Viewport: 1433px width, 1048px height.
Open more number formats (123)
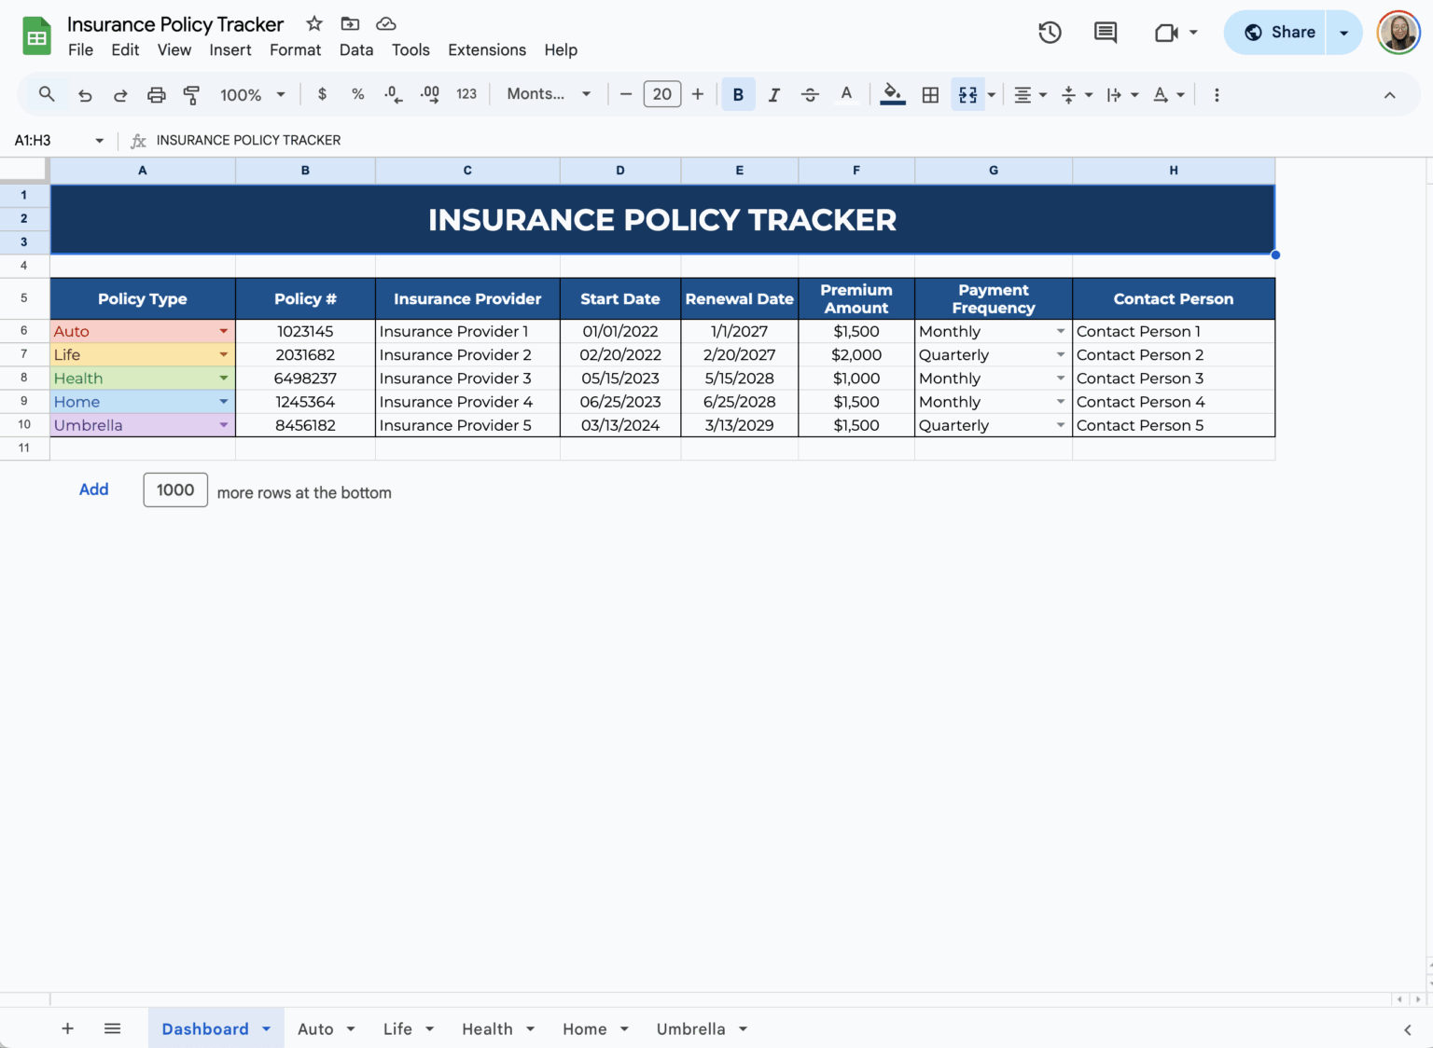466,94
